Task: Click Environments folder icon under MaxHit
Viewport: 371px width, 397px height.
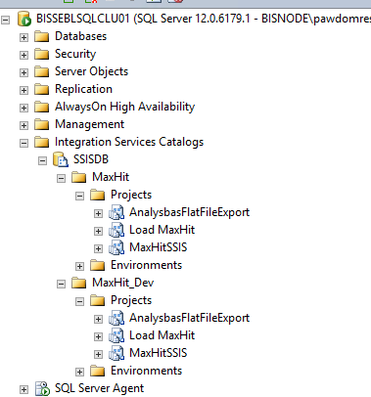Action: (97, 265)
